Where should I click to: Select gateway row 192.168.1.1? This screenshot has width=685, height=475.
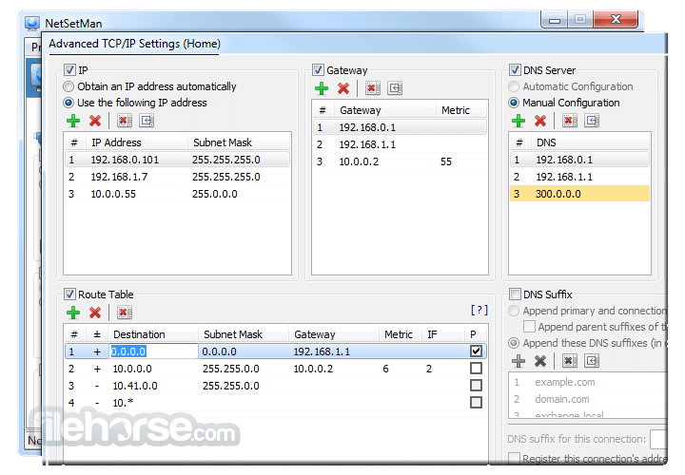click(400, 144)
